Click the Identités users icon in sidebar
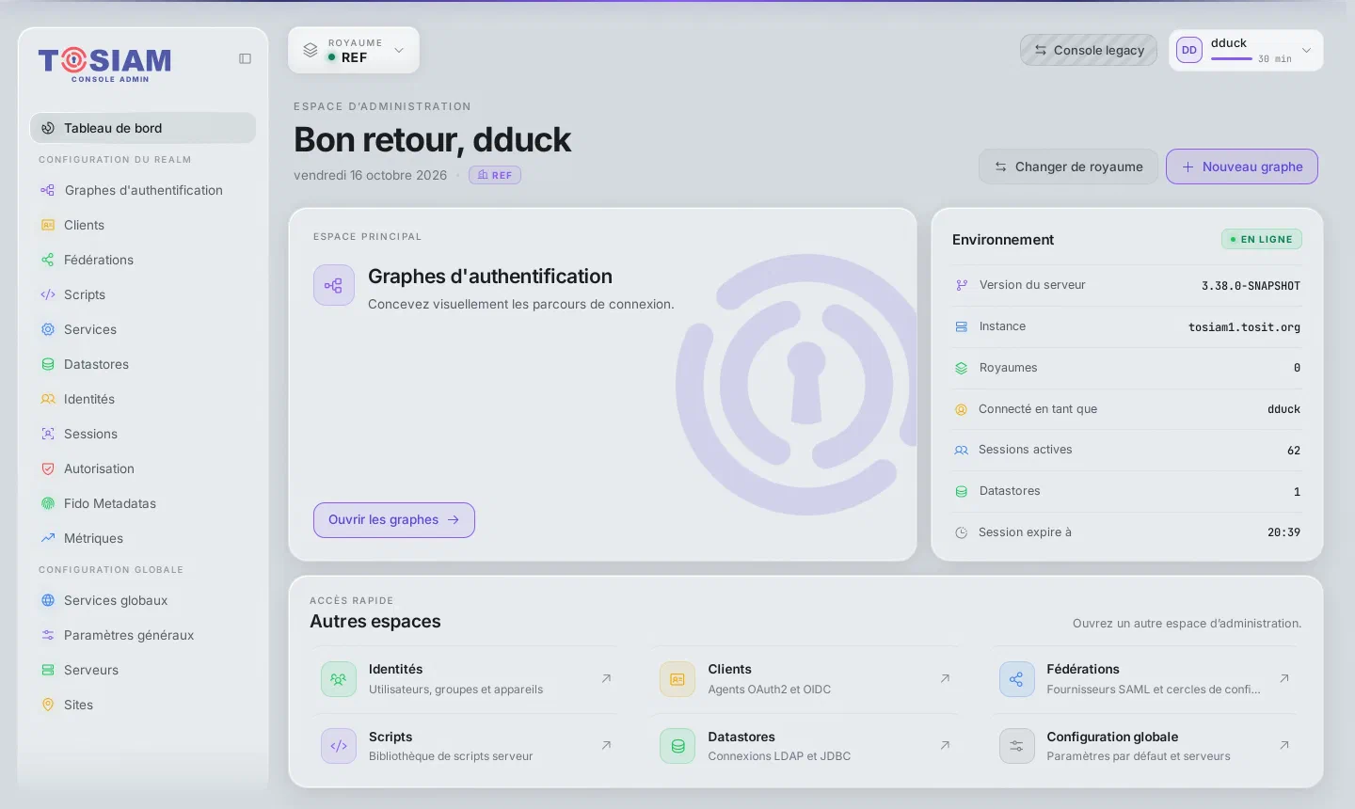1355x809 pixels. [48, 399]
